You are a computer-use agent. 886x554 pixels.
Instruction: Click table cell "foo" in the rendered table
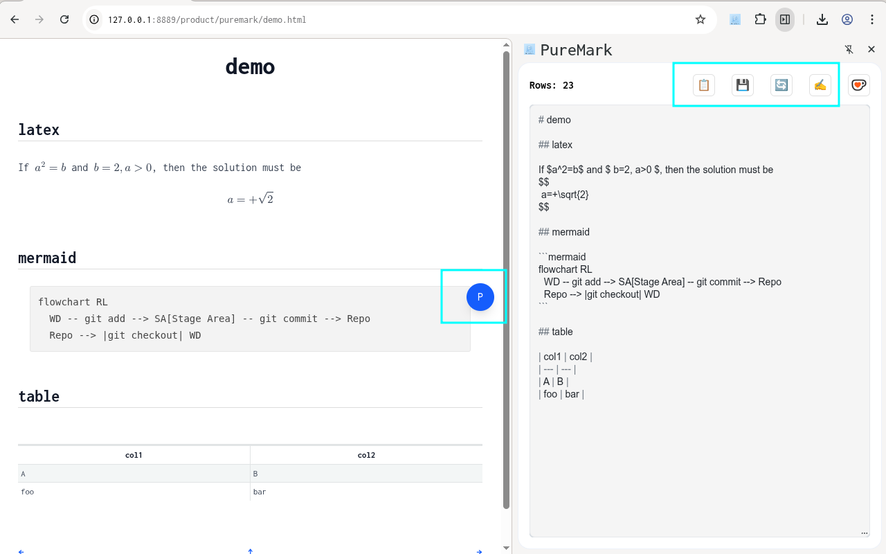click(x=134, y=492)
